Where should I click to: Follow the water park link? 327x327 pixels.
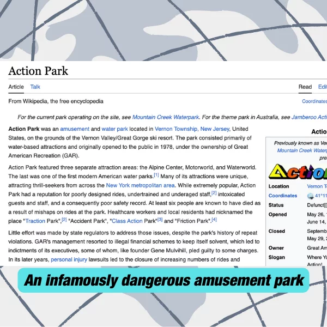tap(114, 129)
